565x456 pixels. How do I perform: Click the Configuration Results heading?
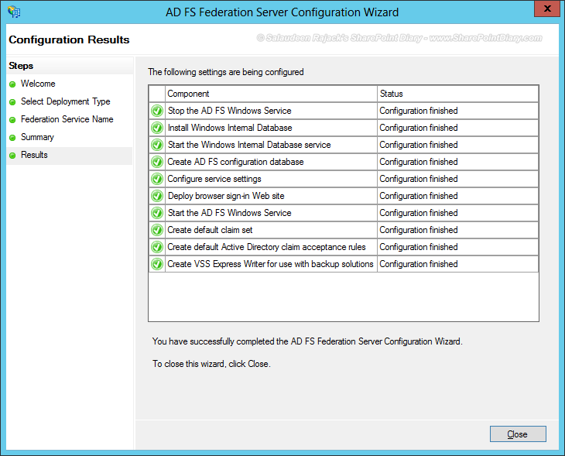69,39
